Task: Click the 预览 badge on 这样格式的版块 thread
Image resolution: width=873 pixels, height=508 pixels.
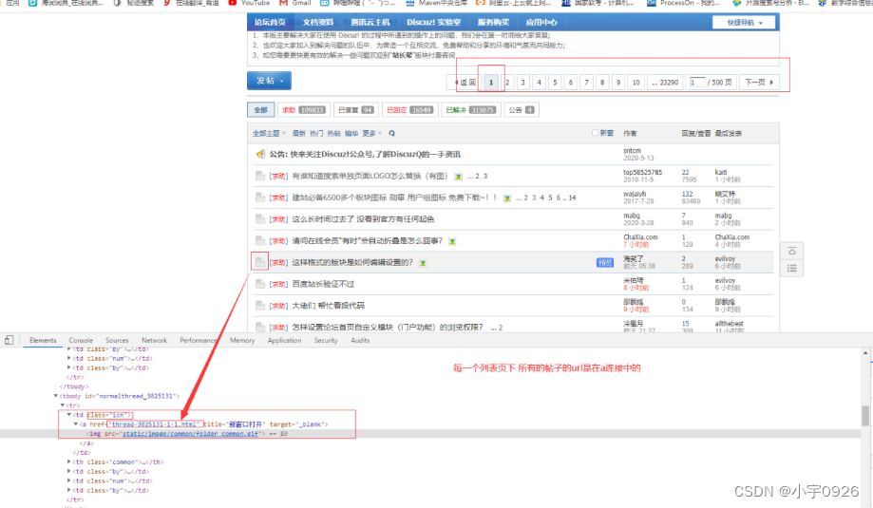Action: [x=605, y=263]
